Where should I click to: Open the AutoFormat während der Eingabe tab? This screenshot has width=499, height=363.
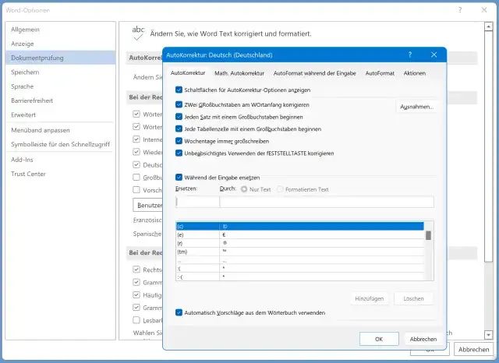click(314, 73)
